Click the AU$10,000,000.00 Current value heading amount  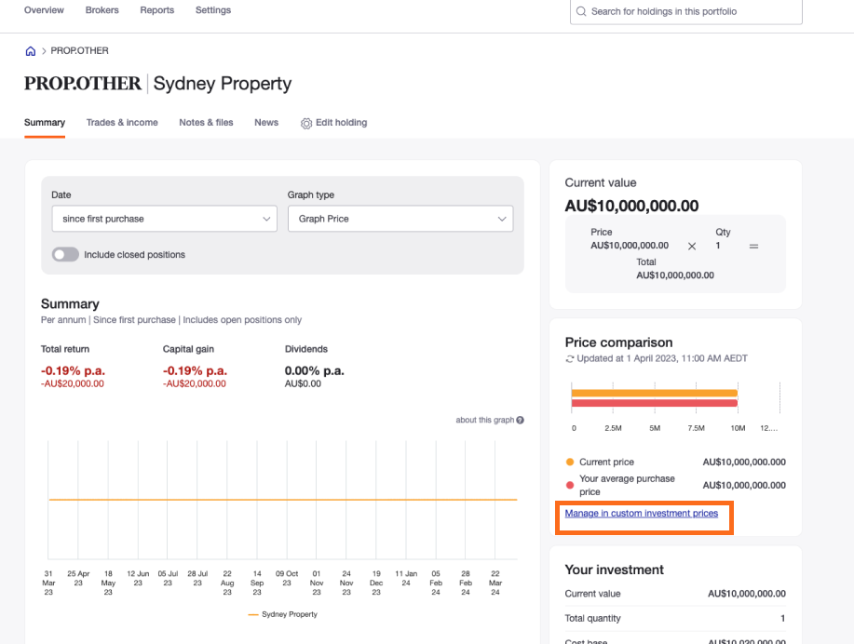(631, 206)
